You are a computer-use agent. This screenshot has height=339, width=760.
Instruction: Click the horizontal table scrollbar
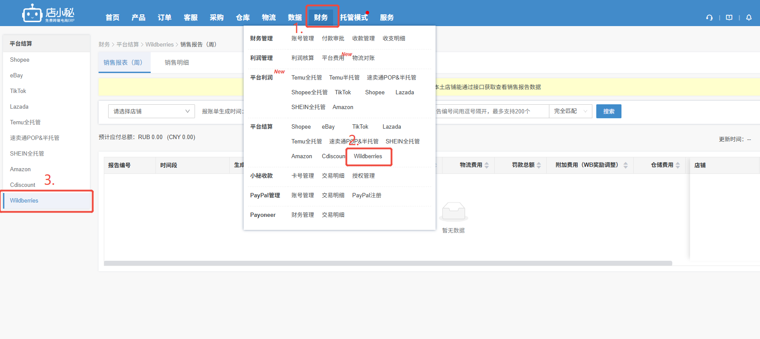point(388,263)
